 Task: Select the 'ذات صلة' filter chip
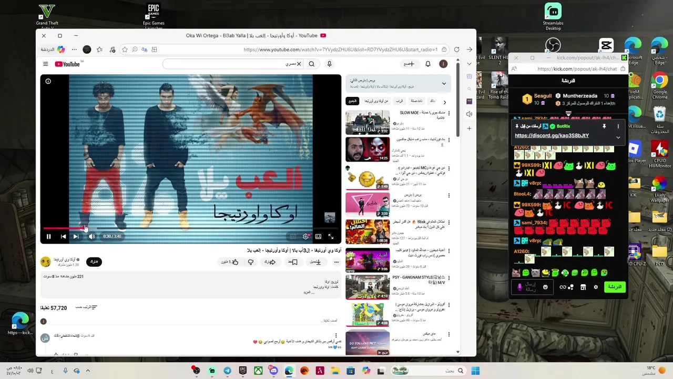[x=416, y=101]
